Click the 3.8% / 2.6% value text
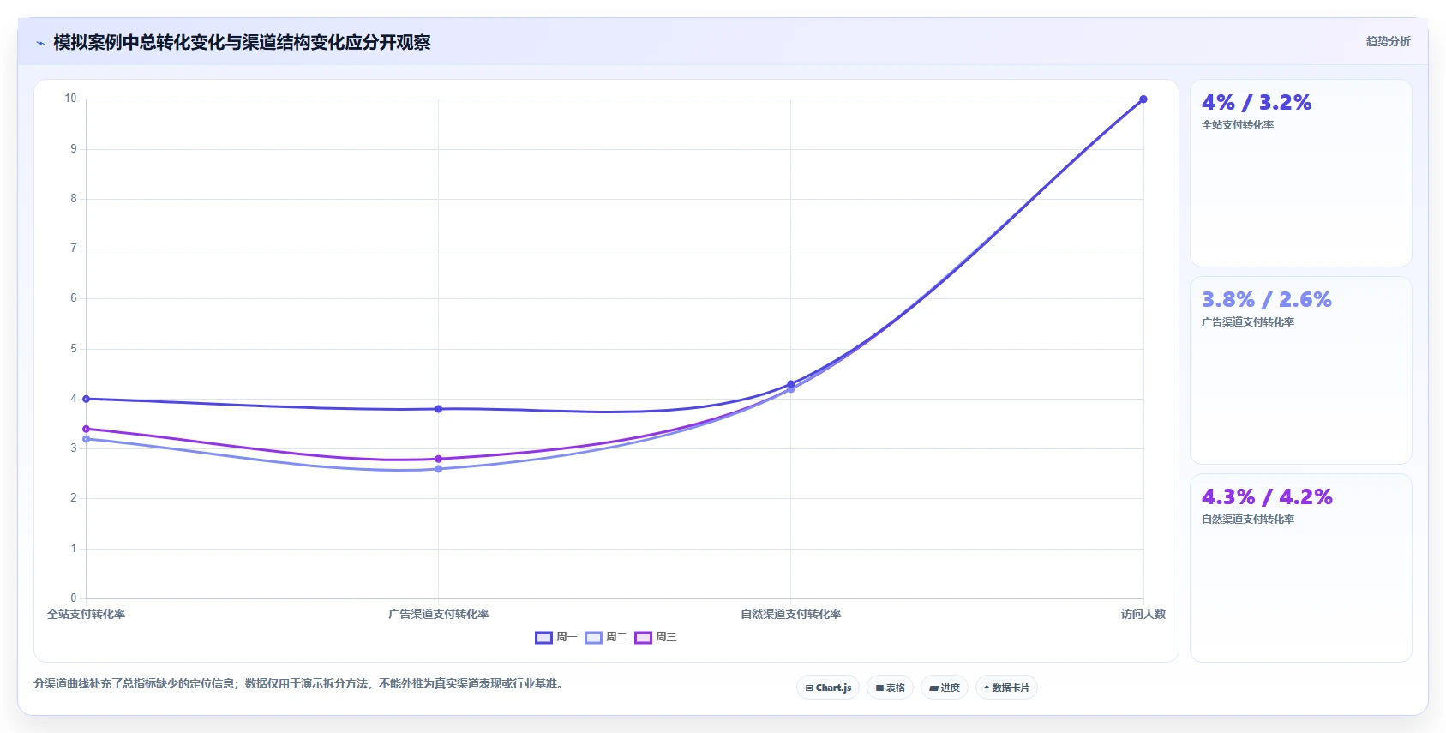The width and height of the screenshot is (1446, 733). pyautogui.click(x=1266, y=300)
